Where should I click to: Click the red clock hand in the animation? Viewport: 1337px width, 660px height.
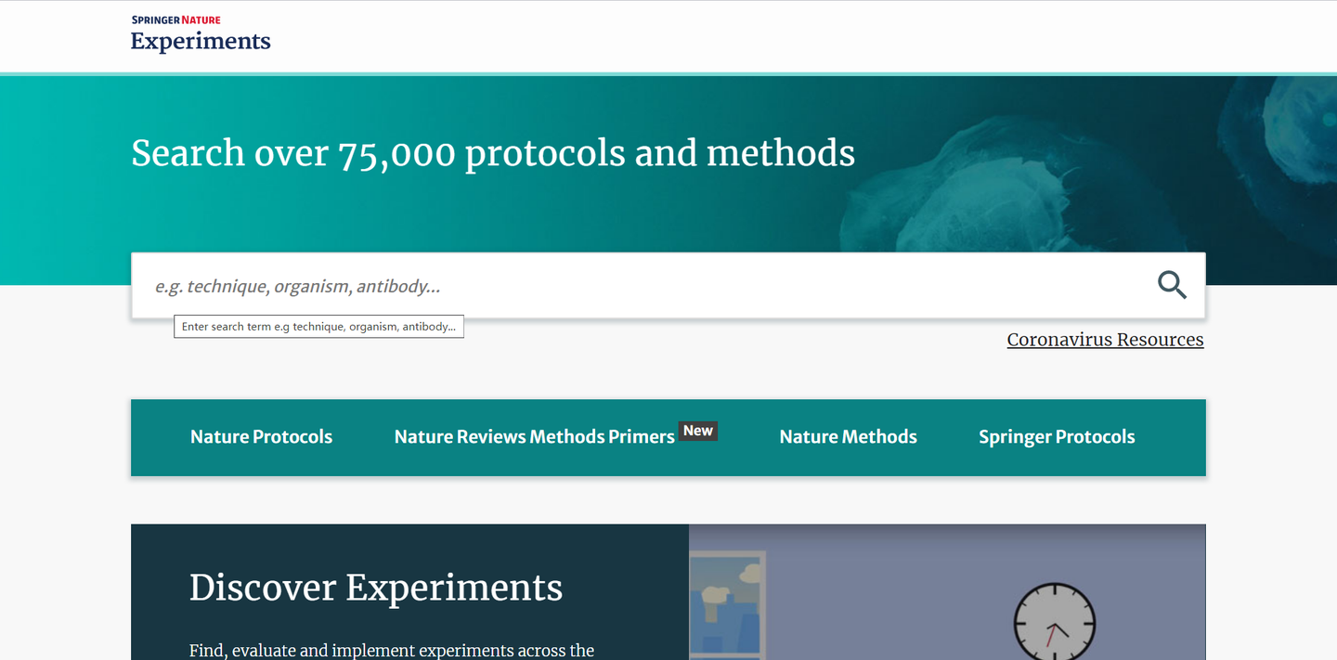(1050, 635)
